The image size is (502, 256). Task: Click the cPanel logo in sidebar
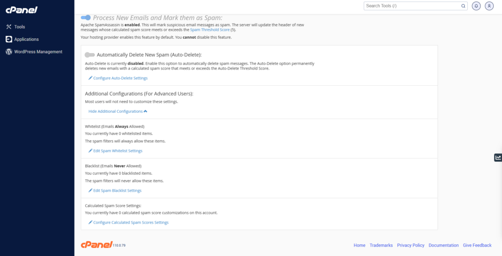click(22, 10)
